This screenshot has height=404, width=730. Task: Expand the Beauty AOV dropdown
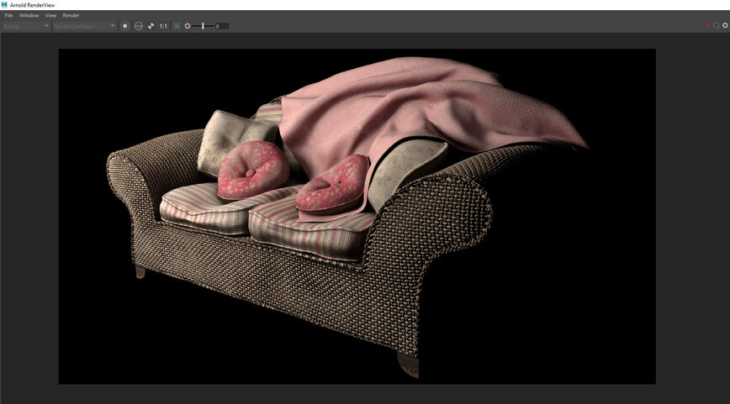point(25,26)
